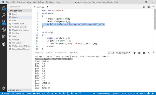Click the open changes compare icon in editor
This screenshot has height=95, width=156.
tap(144, 7)
